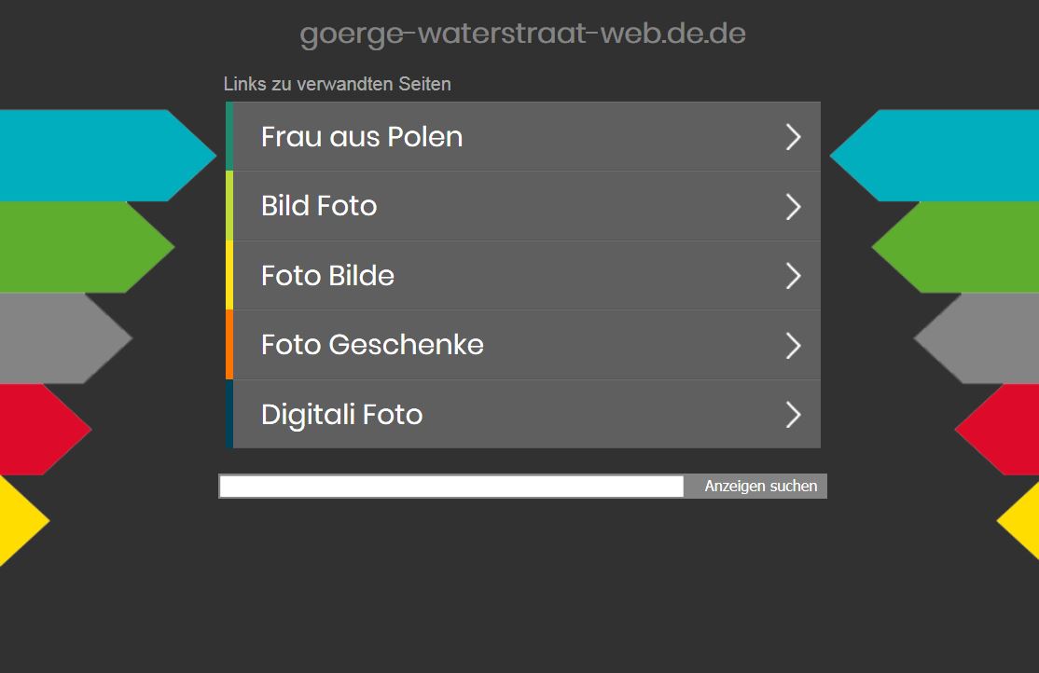Viewport: 1039px width, 673px height.
Task: Click the teal arrow shape on the left
Action: (x=93, y=155)
